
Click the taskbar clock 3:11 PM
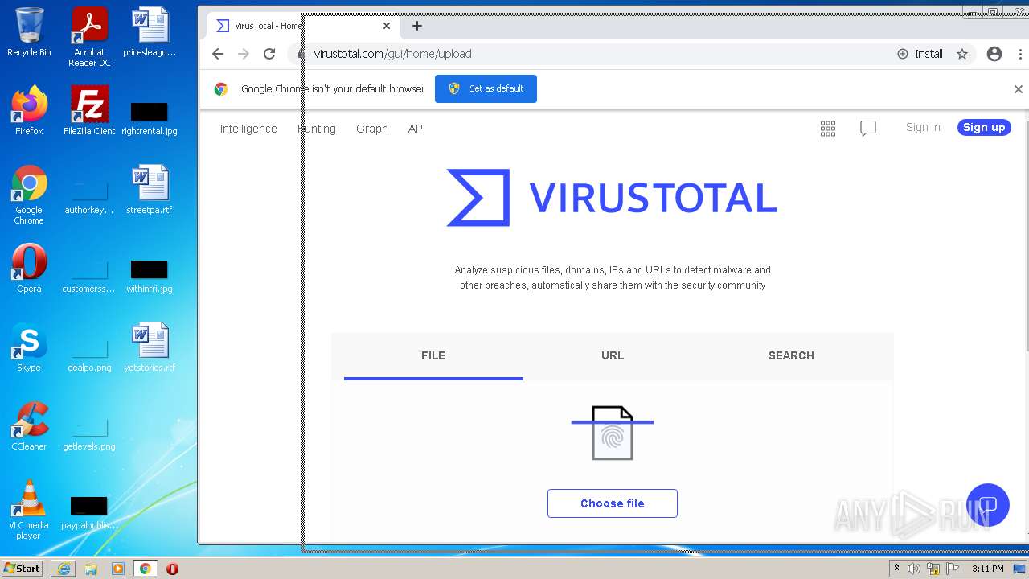coord(987,569)
